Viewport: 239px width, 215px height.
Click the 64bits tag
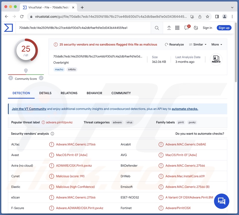click(72, 69)
